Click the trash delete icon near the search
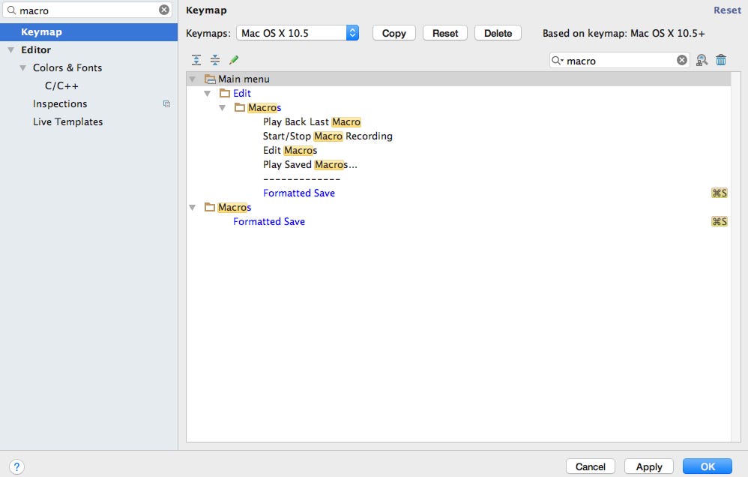The width and height of the screenshot is (748, 477). tap(721, 59)
